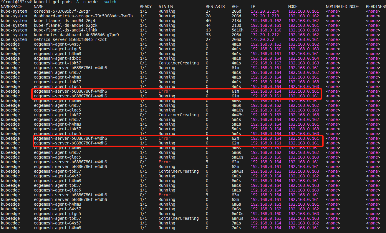Viewport: 386px width, 233px height.
Task: Select the AGE column header
Action: (235, 6)
